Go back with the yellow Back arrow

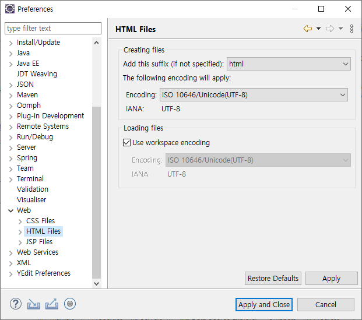[x=308, y=29]
